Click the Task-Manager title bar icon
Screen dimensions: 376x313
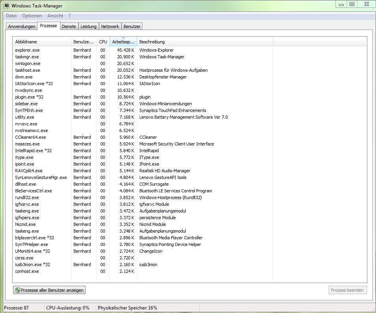[6, 6]
